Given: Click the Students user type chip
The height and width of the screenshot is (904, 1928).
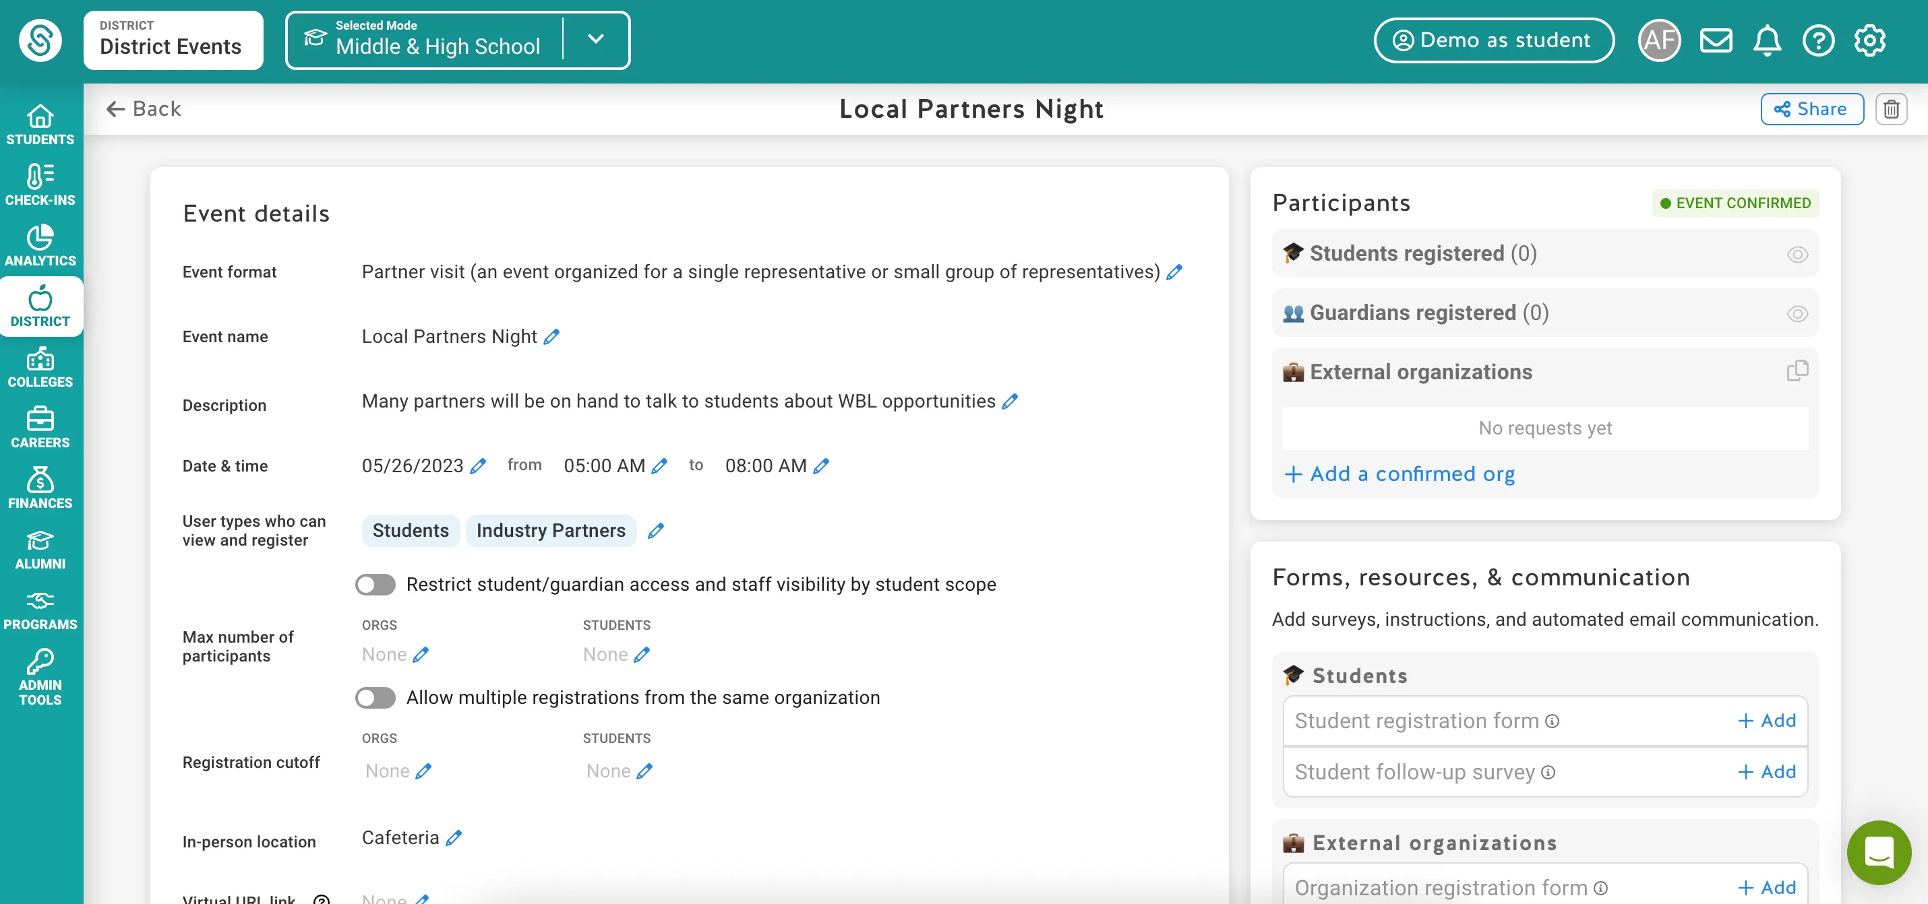Looking at the screenshot, I should pyautogui.click(x=410, y=531).
